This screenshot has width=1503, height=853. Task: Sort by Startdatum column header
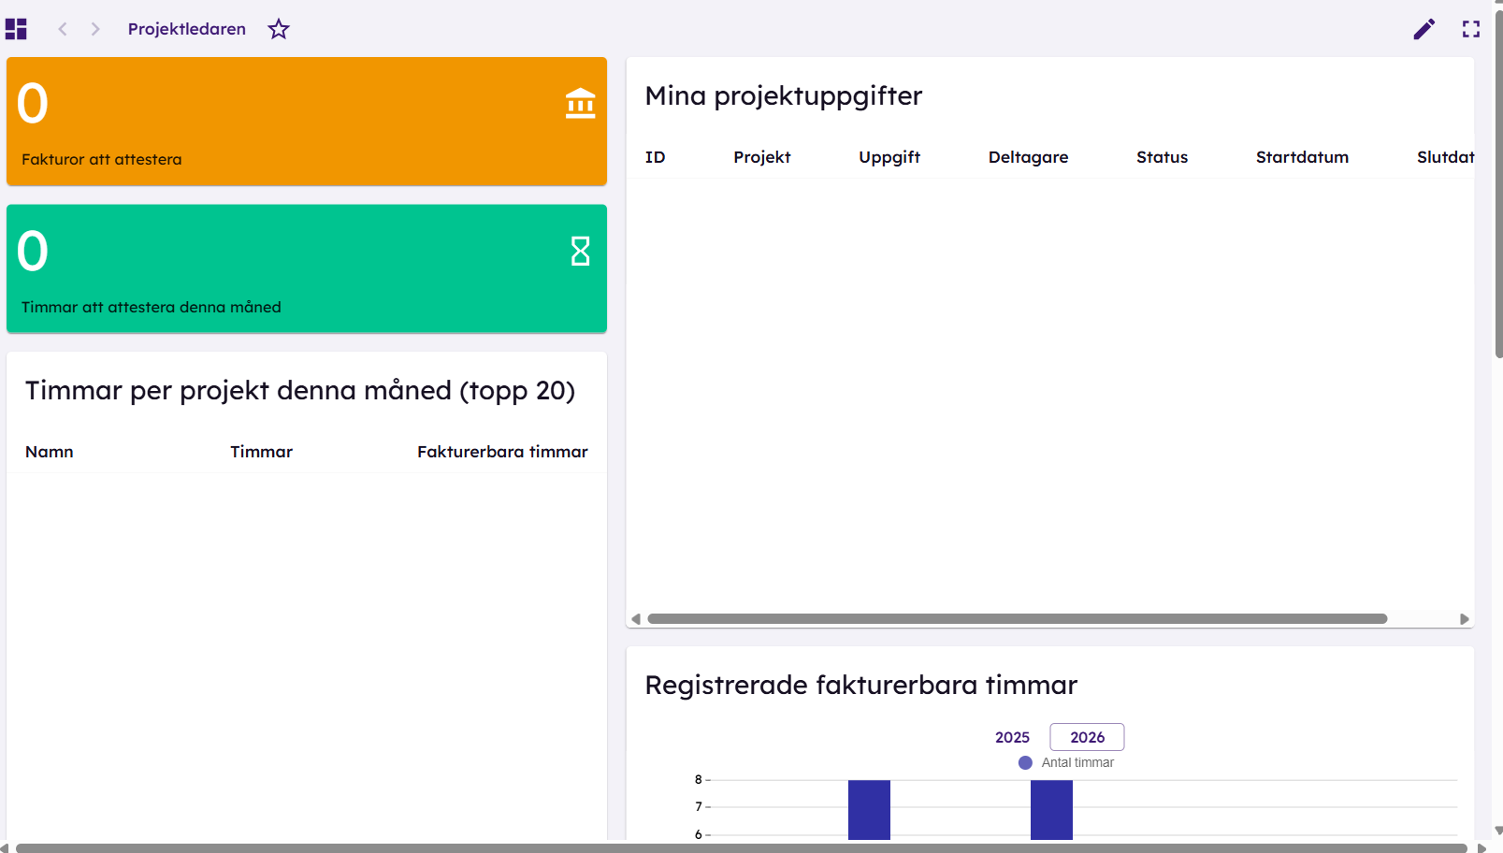coord(1302,157)
